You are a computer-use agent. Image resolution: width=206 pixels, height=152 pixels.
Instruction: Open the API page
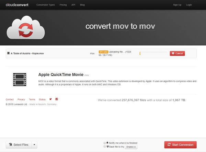click(x=73, y=5)
